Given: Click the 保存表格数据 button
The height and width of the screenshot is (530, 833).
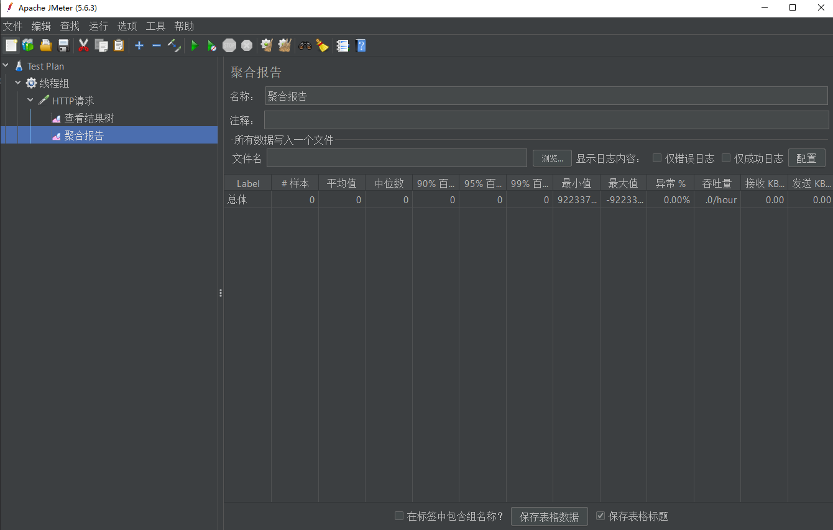Looking at the screenshot, I should (x=550, y=516).
